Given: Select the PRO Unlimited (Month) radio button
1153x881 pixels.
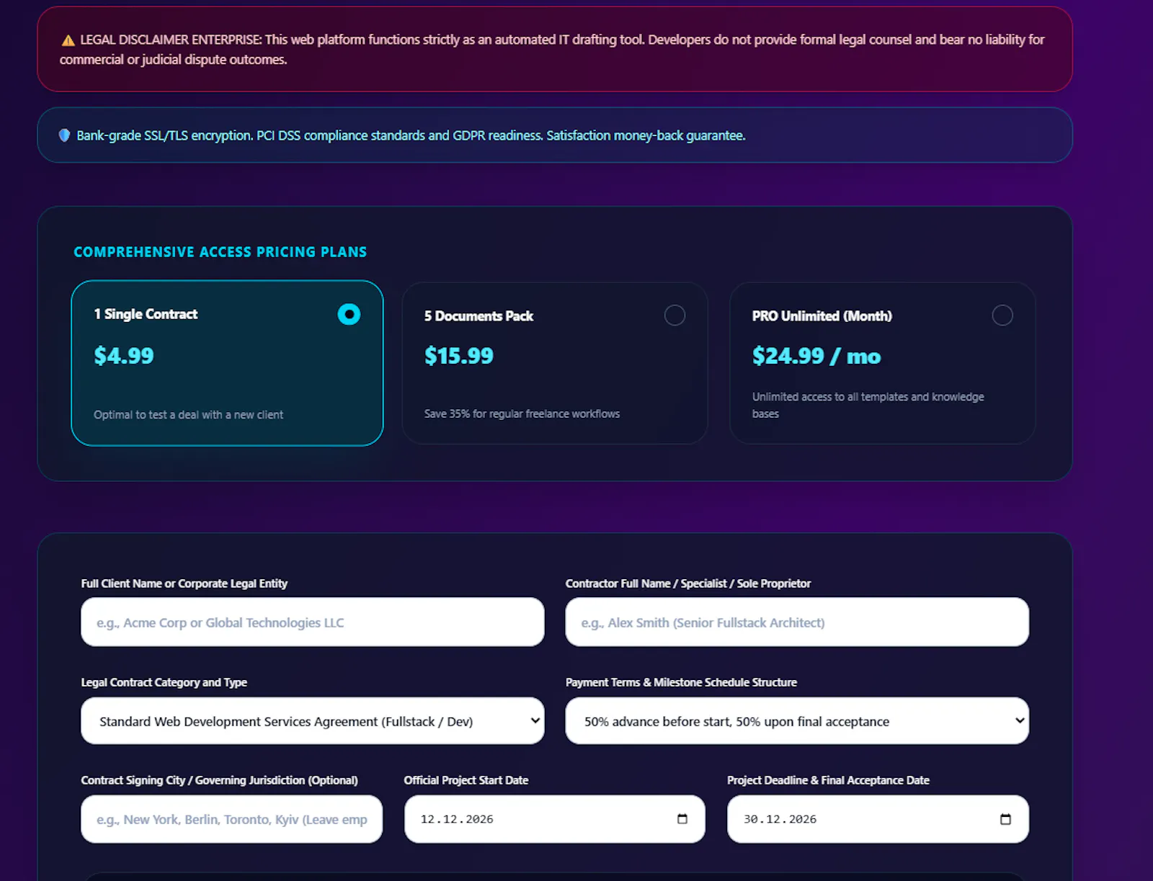Looking at the screenshot, I should pyautogui.click(x=1002, y=316).
